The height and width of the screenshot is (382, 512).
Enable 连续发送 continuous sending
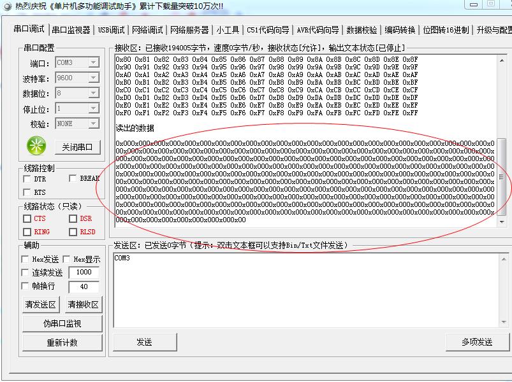pos(25,272)
